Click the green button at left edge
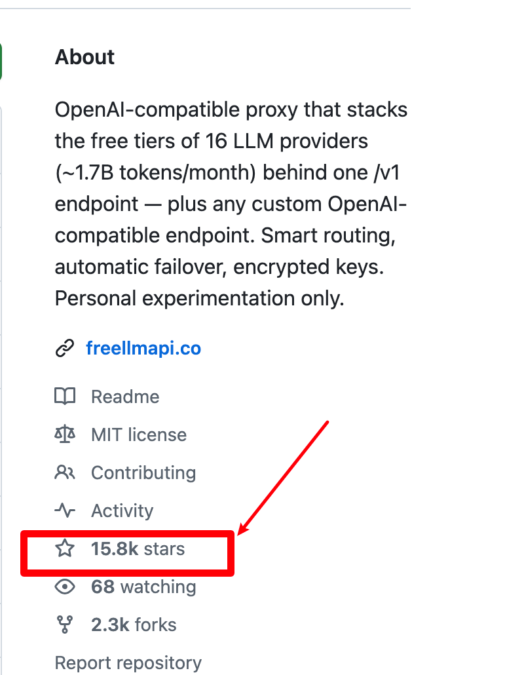The width and height of the screenshot is (524, 675). pos(1,61)
